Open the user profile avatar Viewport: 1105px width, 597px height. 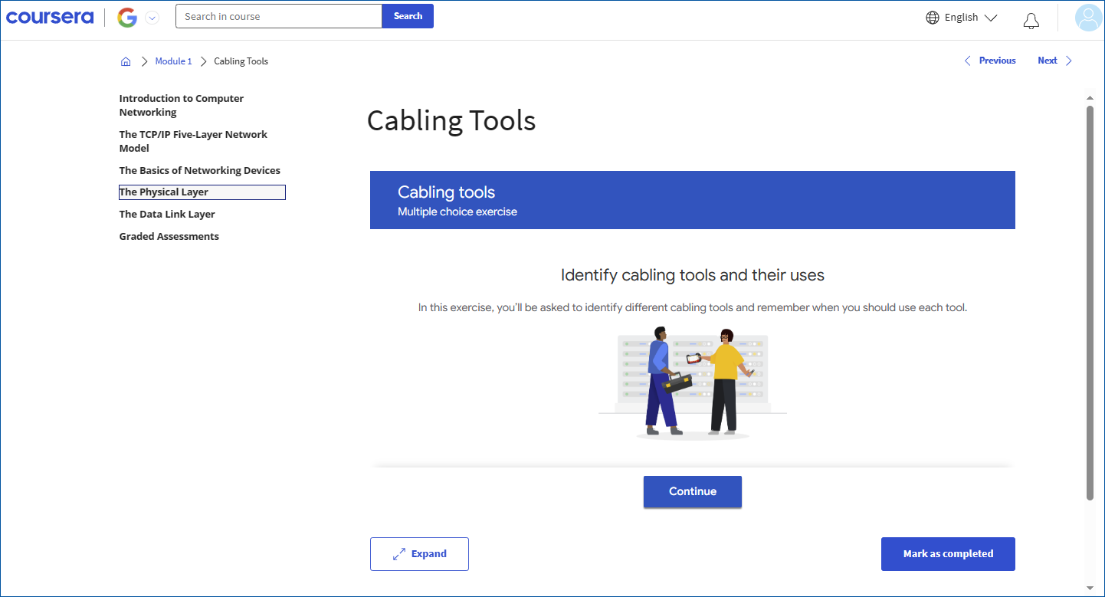(1088, 18)
